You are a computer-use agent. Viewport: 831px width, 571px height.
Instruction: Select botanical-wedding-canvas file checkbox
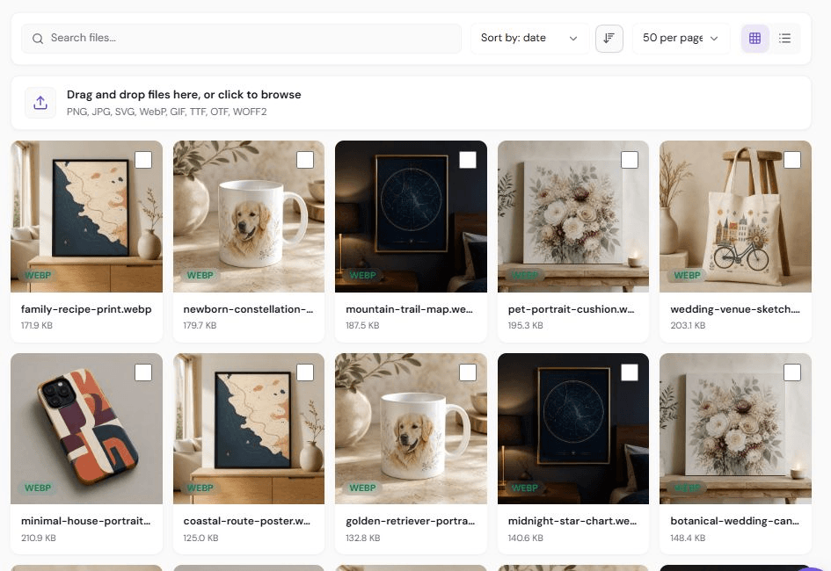[x=792, y=372]
